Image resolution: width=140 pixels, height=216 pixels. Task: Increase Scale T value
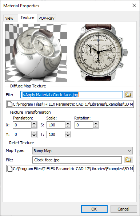click(x=68, y=133)
